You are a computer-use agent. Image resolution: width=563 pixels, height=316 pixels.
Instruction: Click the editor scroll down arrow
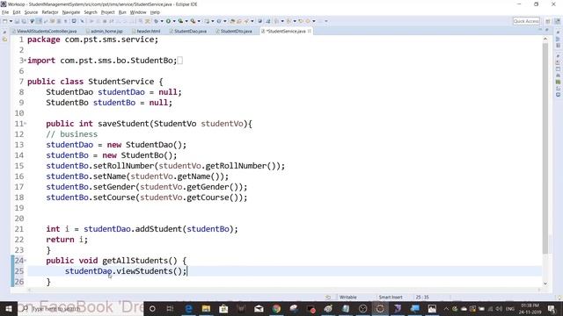[x=545, y=284]
